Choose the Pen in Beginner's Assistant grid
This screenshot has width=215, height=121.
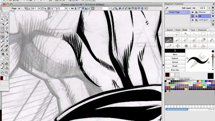tap(169, 40)
